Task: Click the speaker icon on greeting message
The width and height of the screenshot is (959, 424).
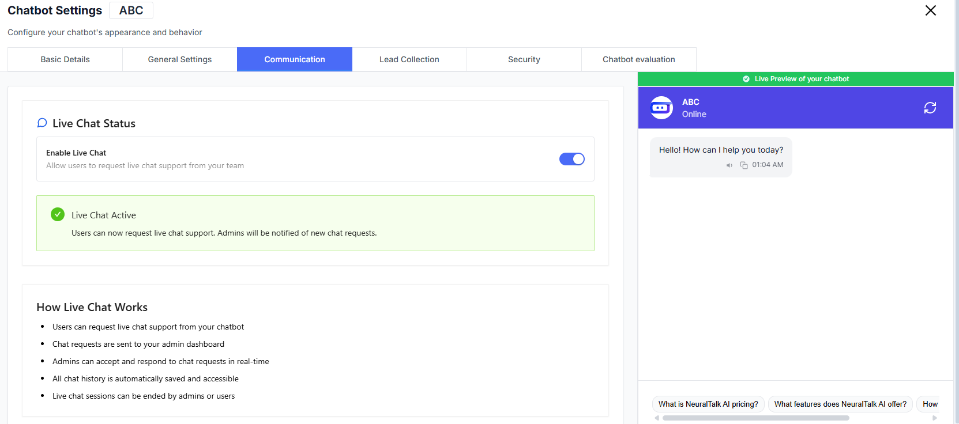Action: tap(729, 165)
